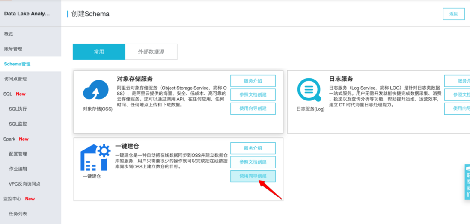Viewport: 470px width, 224px height.
Task: Click the top button of 日志服务 card
Action: (x=457, y=81)
